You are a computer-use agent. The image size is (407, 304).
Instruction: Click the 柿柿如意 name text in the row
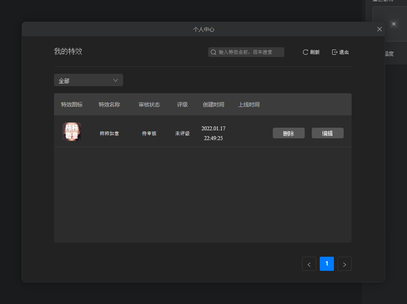point(109,133)
